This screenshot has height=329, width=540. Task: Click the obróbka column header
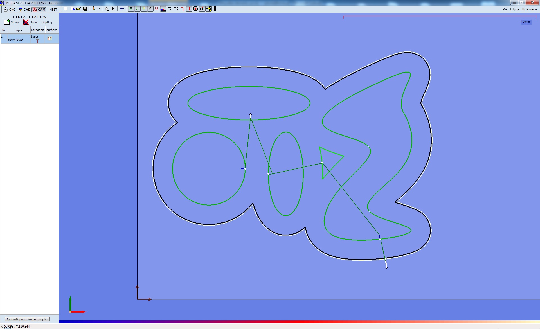(x=52, y=30)
